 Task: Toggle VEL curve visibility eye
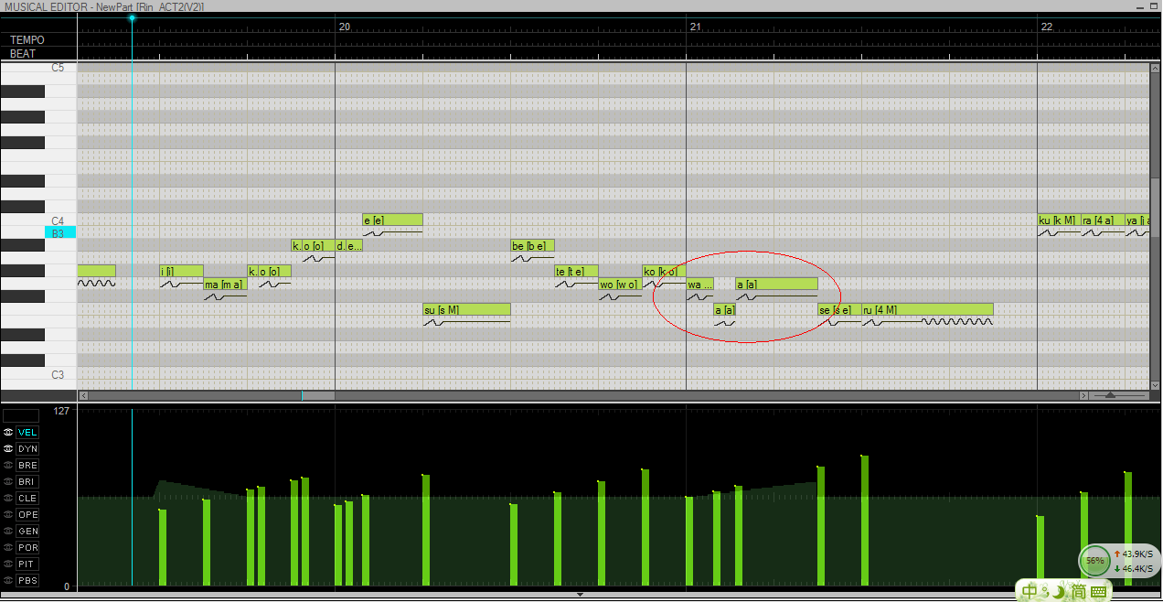point(7,432)
